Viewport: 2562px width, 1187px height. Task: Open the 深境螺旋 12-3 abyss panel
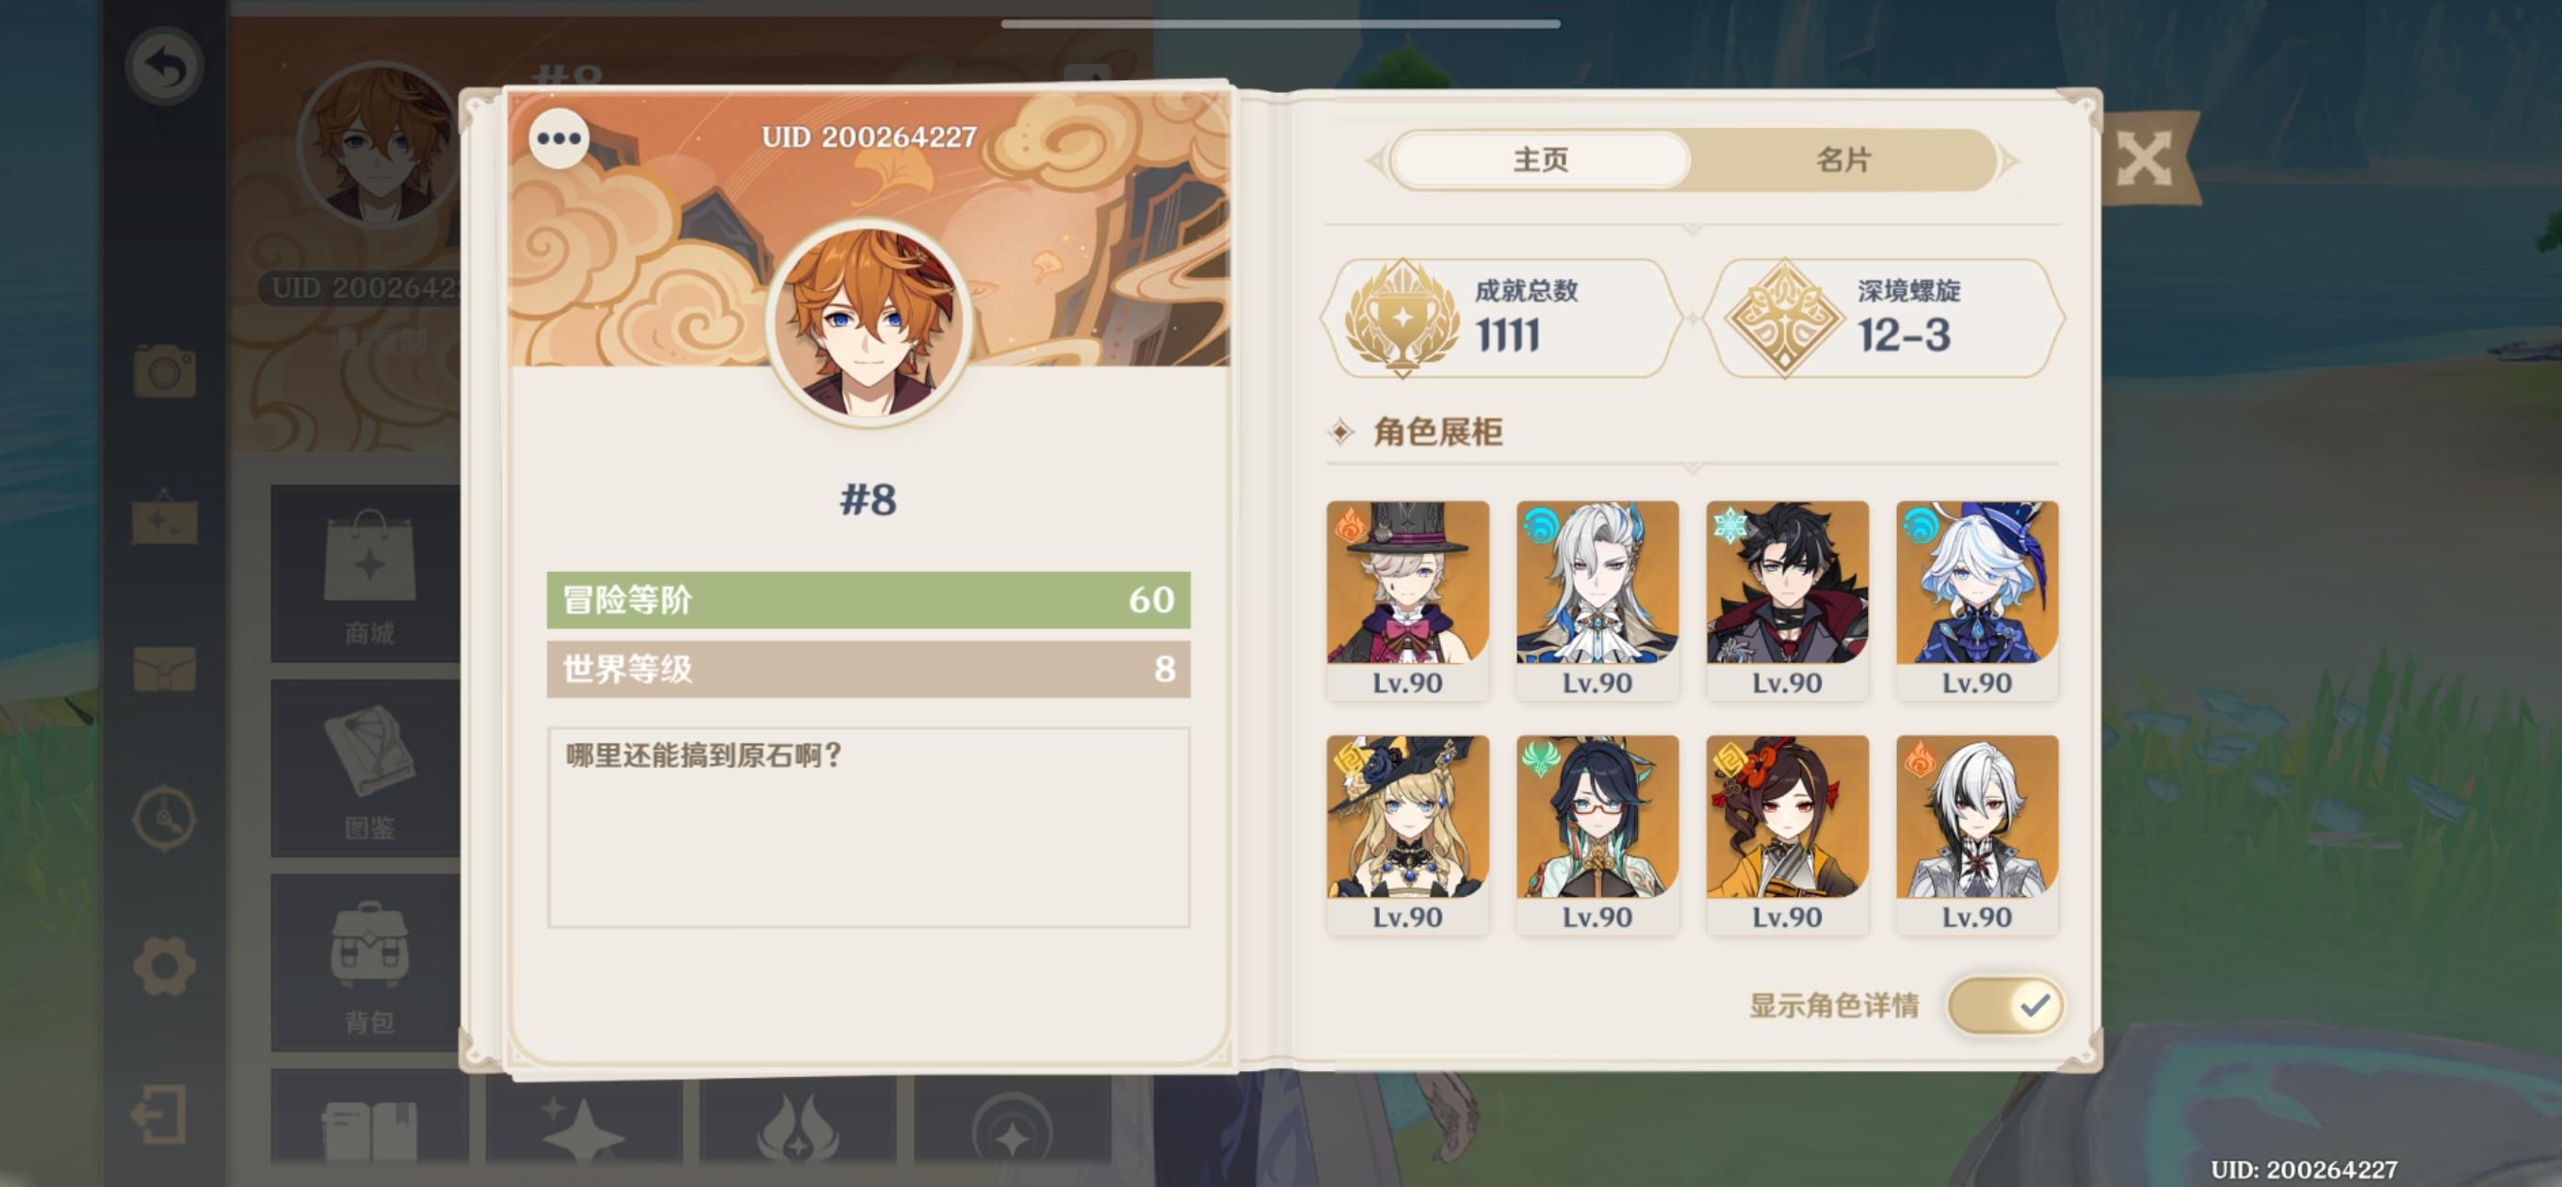click(x=1885, y=318)
